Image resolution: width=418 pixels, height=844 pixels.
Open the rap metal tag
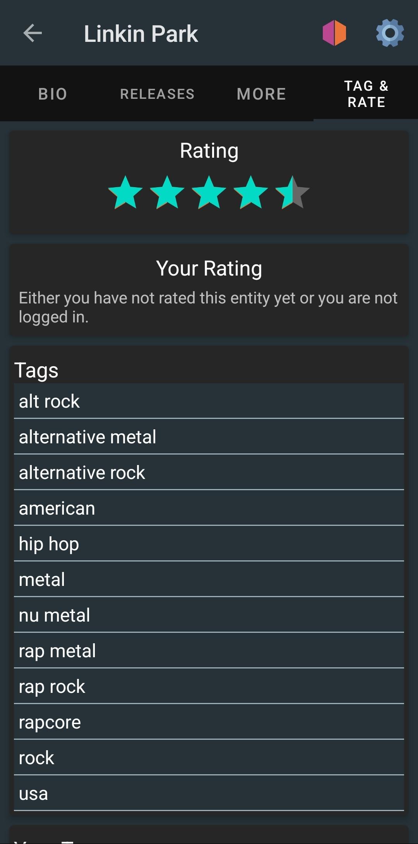pyautogui.click(x=209, y=651)
